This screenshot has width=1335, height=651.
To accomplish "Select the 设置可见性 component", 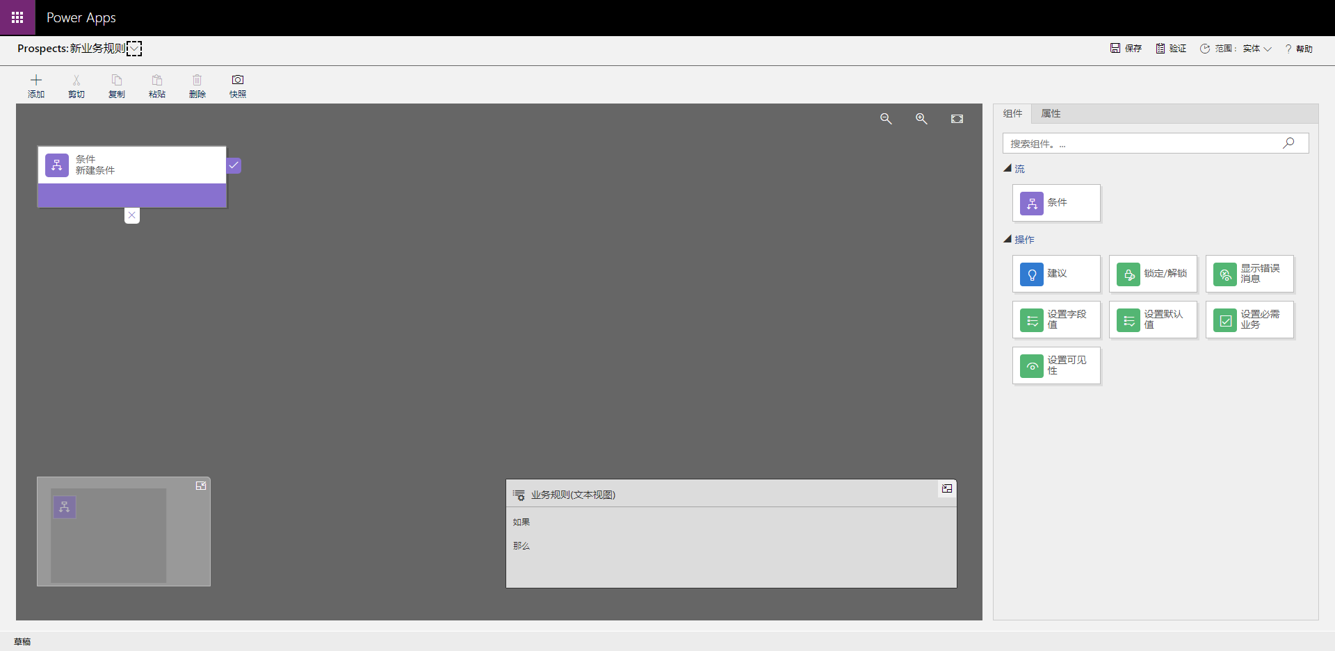I will tap(1056, 365).
